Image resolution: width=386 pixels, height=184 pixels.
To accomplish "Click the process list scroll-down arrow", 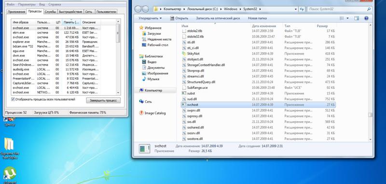I will click(x=118, y=93).
